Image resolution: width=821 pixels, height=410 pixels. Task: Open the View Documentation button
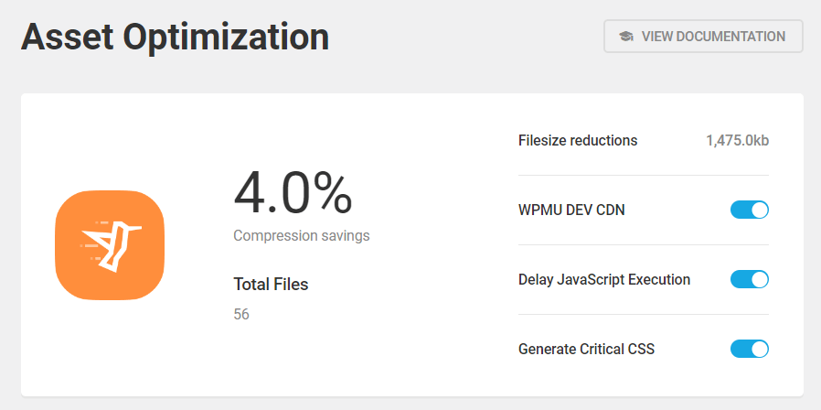(703, 37)
